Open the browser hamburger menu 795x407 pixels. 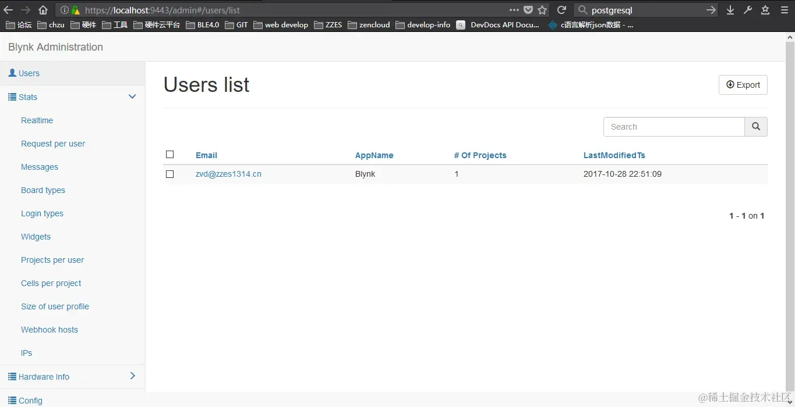784,10
